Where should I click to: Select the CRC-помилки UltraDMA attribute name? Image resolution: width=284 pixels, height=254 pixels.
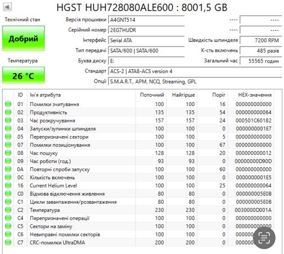click(57, 243)
